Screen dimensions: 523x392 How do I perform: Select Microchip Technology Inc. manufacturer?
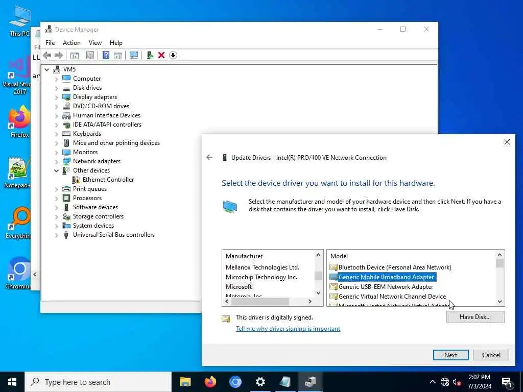point(261,277)
